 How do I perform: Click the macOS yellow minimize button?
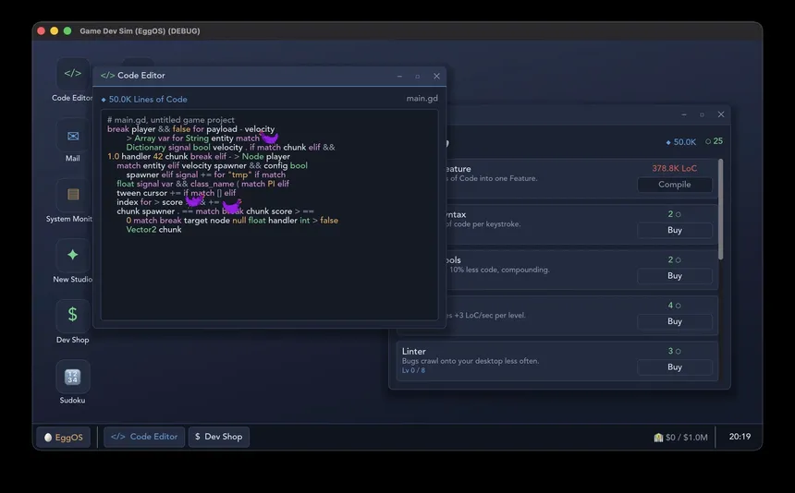(x=55, y=30)
